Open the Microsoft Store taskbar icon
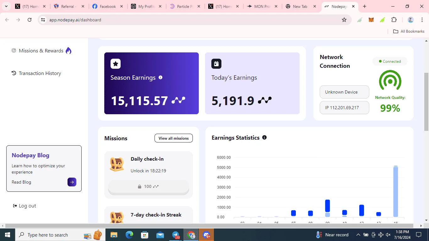Screen dimensions: 429x241 coord(145,235)
